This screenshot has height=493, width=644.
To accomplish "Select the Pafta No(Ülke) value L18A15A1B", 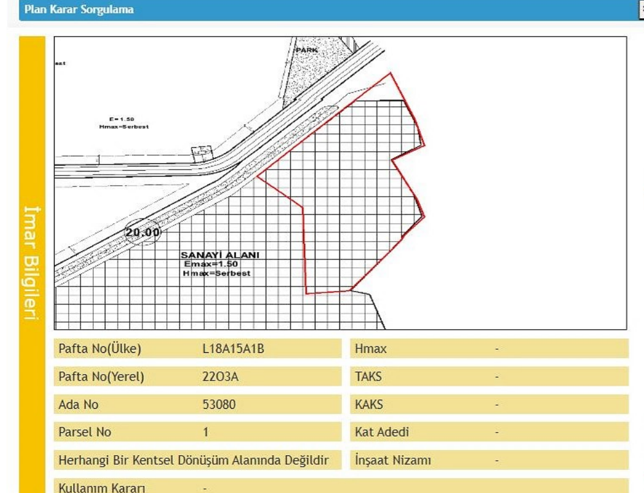I will 233,349.
